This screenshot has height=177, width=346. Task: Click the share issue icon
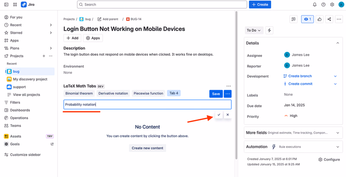point(329,19)
